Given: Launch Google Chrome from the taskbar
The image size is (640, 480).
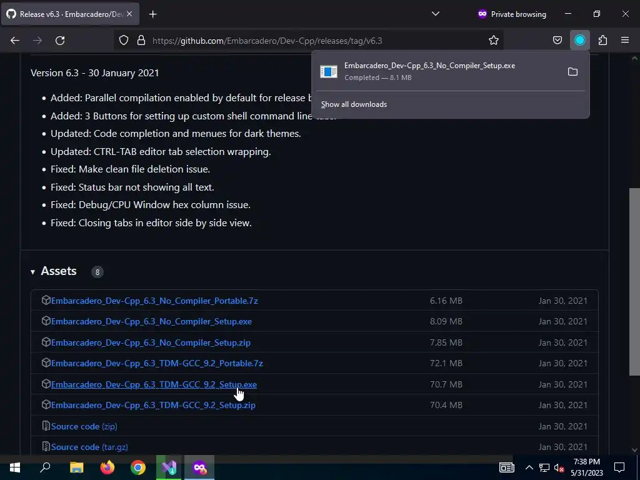Looking at the screenshot, I should pos(138,467).
